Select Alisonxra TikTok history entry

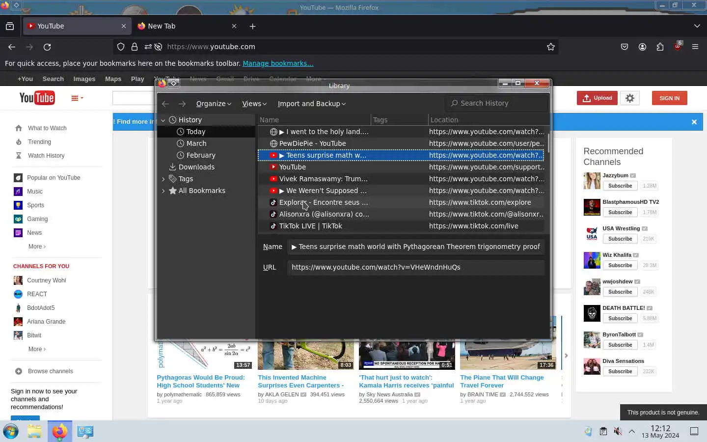pos(401,214)
